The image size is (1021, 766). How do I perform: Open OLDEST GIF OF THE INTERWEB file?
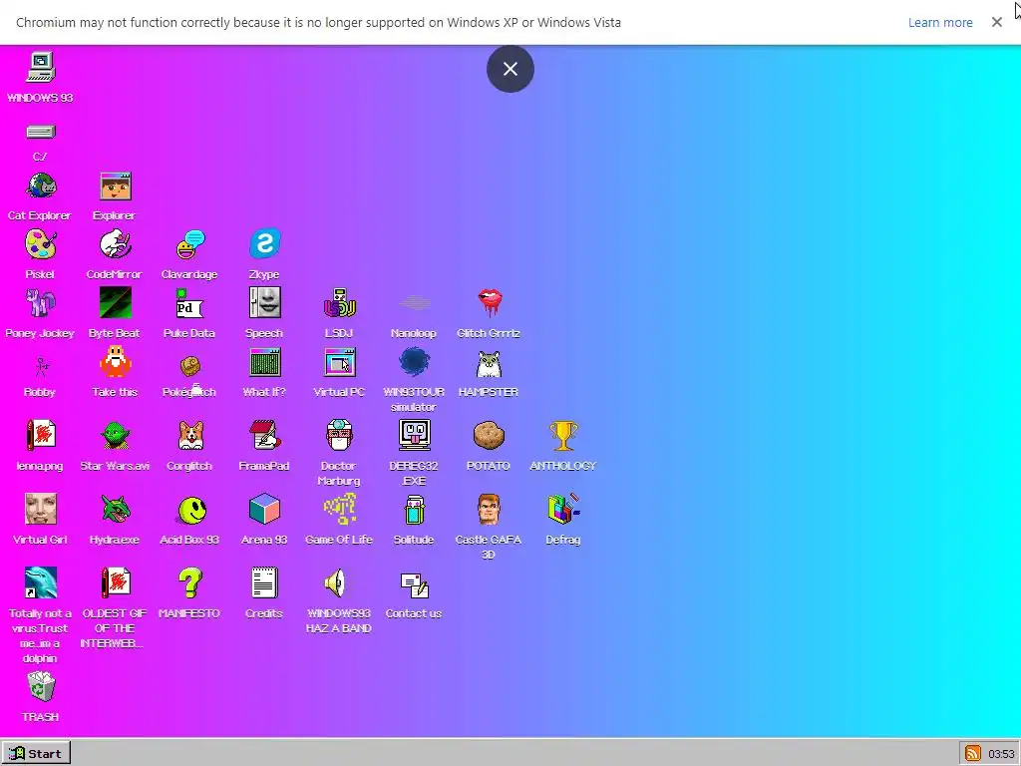pyautogui.click(x=116, y=582)
